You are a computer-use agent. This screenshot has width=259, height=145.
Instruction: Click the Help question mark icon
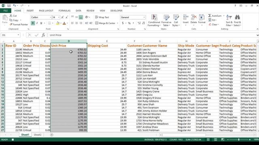(x=235, y=6)
